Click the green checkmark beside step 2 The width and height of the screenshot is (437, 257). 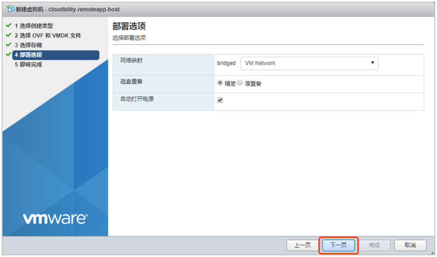coord(9,35)
